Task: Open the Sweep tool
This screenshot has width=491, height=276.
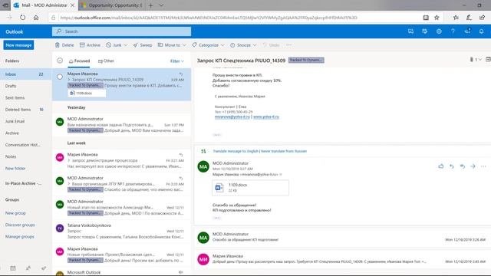Action: [x=143, y=45]
